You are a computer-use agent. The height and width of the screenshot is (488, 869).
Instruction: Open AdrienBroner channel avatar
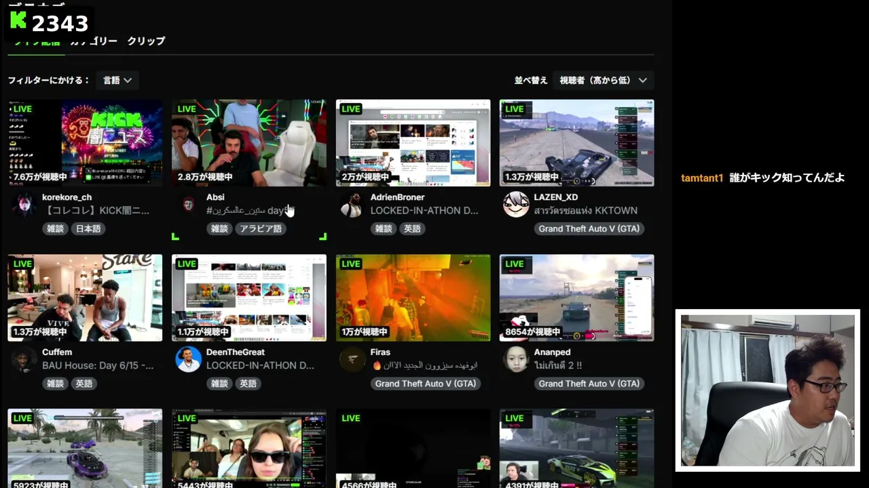352,204
